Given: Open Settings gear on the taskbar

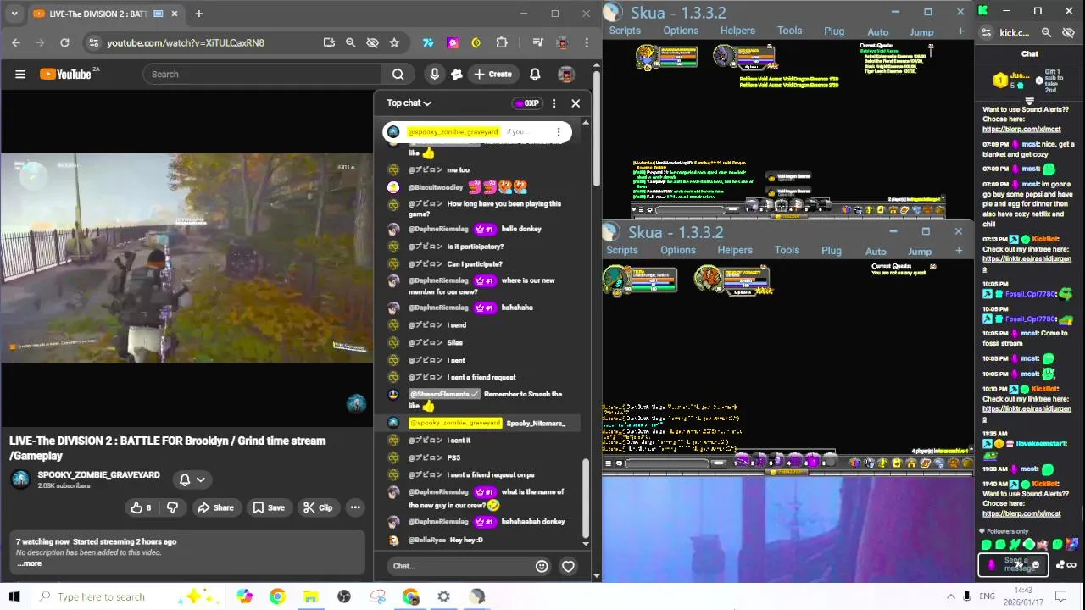Looking at the screenshot, I should (x=443, y=596).
